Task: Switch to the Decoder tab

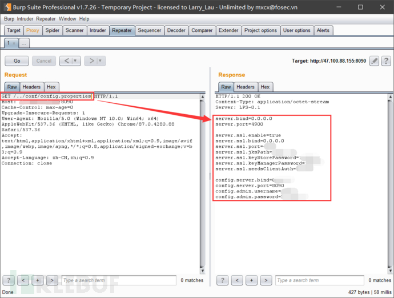Action: [x=176, y=30]
